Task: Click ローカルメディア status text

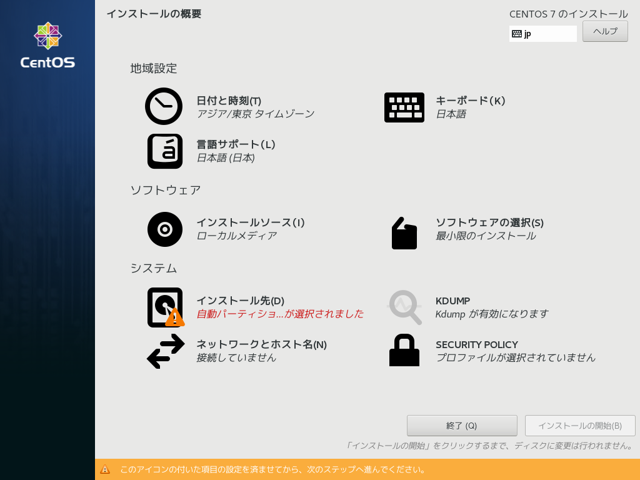Action: [x=237, y=236]
